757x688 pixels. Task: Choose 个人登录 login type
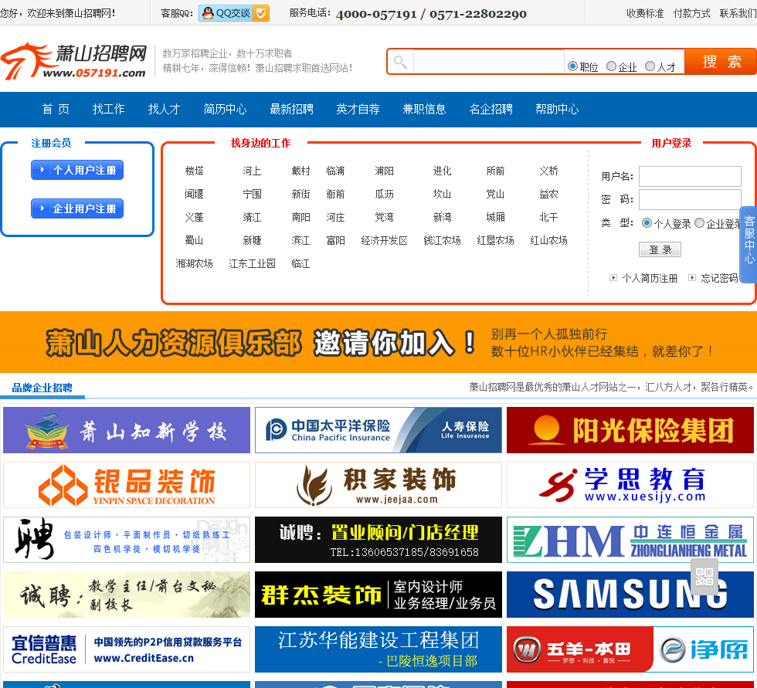647,223
